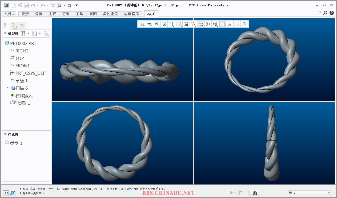Screen dimensions: 337x198
Task: Click the binoculars search tool icon
Action: [255, 193]
